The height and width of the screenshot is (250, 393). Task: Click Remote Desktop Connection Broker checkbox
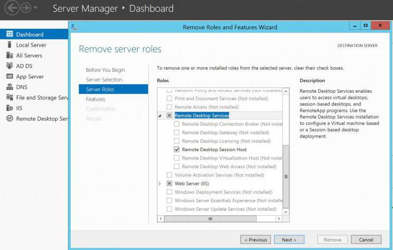point(177,124)
